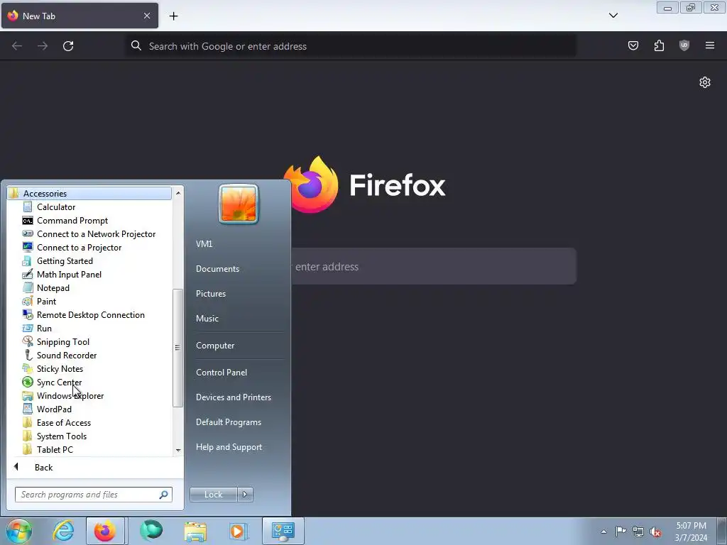Personalize New Tab with the gear icon
Image resolution: width=727 pixels, height=545 pixels.
pyautogui.click(x=705, y=82)
